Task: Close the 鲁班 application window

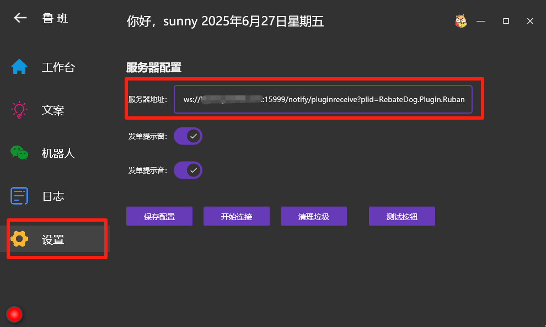Action: click(x=530, y=21)
